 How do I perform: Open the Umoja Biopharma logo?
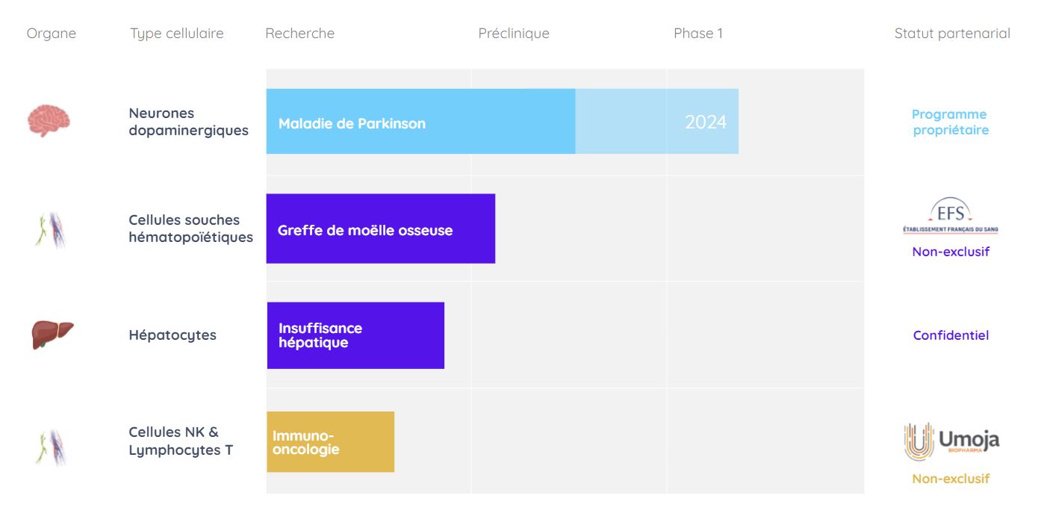tap(951, 441)
